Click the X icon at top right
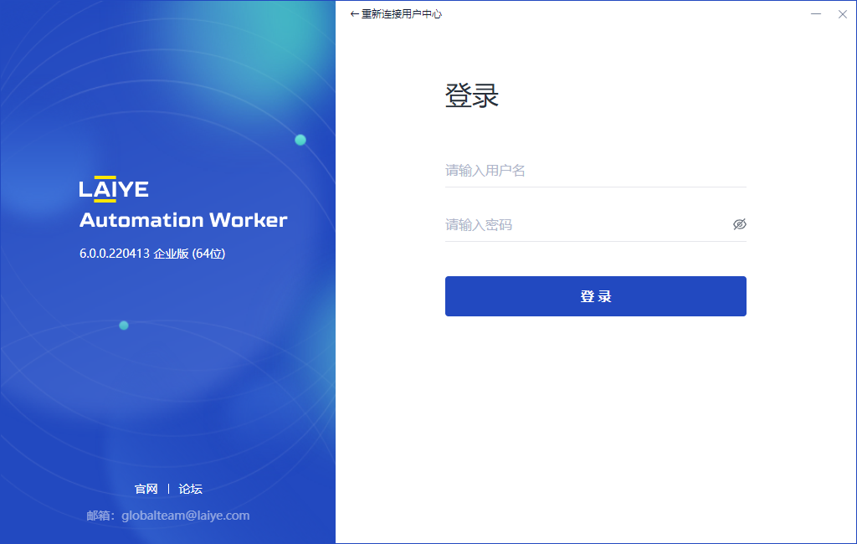This screenshot has height=544, width=857. [x=843, y=14]
